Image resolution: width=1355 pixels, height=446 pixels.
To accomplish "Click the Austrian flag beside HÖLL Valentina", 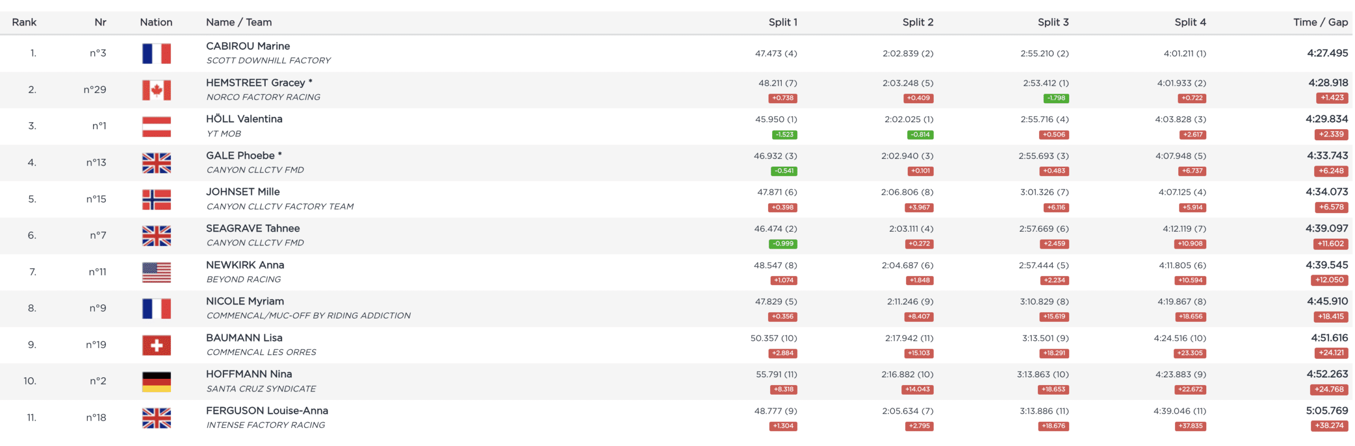I will click(156, 126).
